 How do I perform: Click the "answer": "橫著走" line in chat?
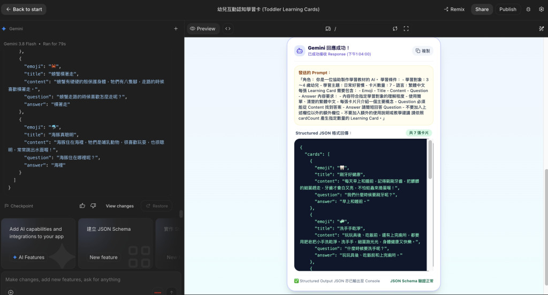tap(47, 104)
